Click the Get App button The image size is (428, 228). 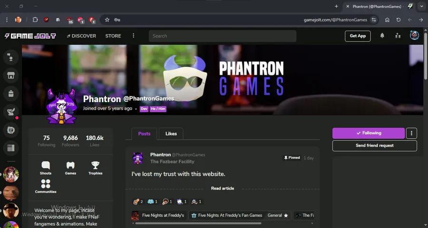point(358,36)
